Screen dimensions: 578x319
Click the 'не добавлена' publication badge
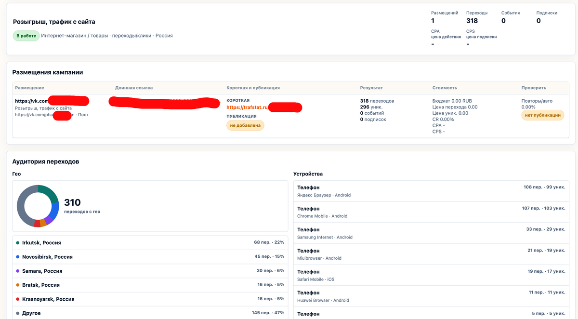(245, 125)
